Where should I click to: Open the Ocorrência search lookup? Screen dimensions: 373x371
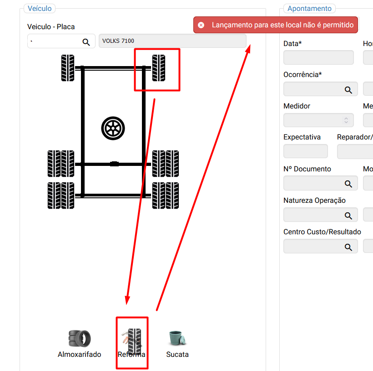[348, 90]
